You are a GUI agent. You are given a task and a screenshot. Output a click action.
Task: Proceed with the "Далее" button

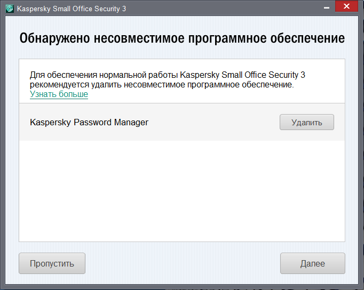[x=312, y=263]
